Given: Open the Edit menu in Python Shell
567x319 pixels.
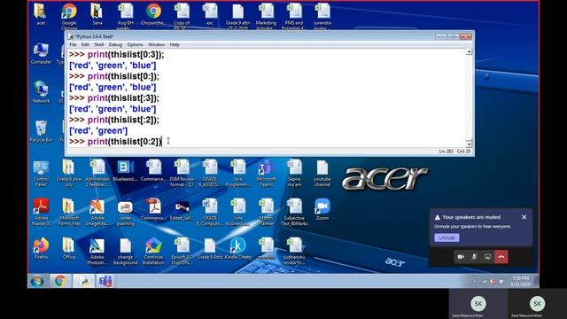Looking at the screenshot, I should tap(85, 44).
